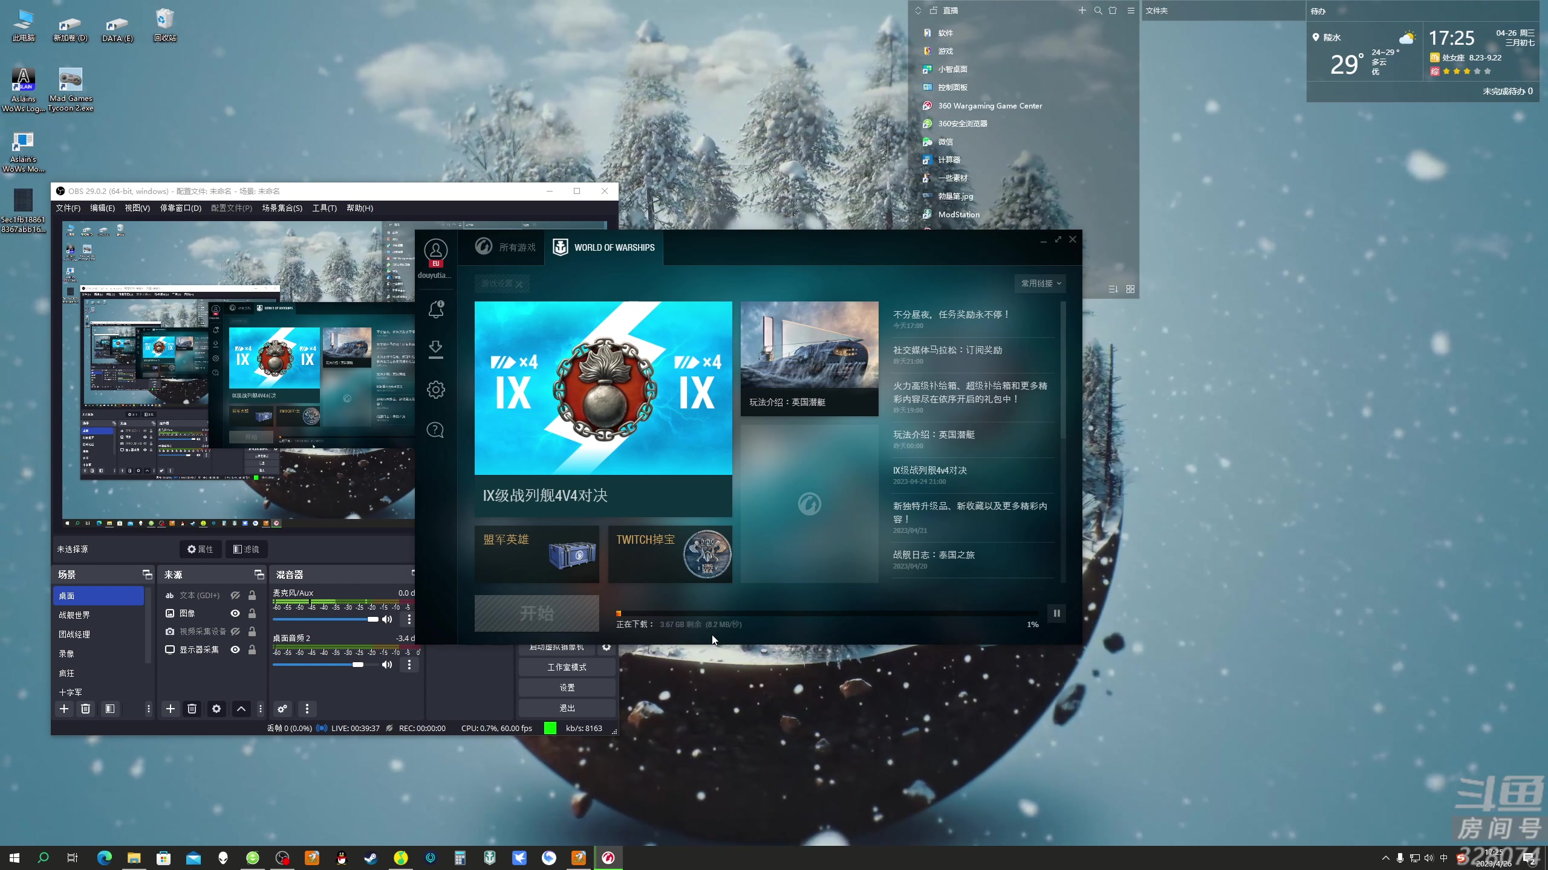Screen dimensions: 1548x870
Task: Open Game Center settings gear icon
Action: (435, 390)
